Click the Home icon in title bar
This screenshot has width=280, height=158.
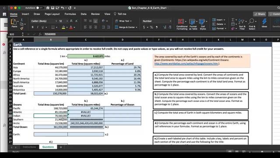[48, 8]
